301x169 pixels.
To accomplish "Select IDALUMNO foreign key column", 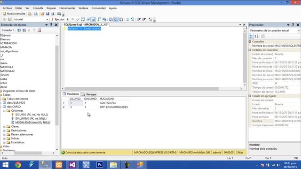I will [31, 119].
